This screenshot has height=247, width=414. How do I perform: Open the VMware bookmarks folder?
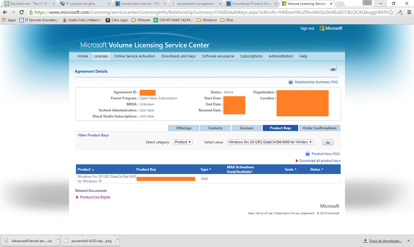[140, 20]
